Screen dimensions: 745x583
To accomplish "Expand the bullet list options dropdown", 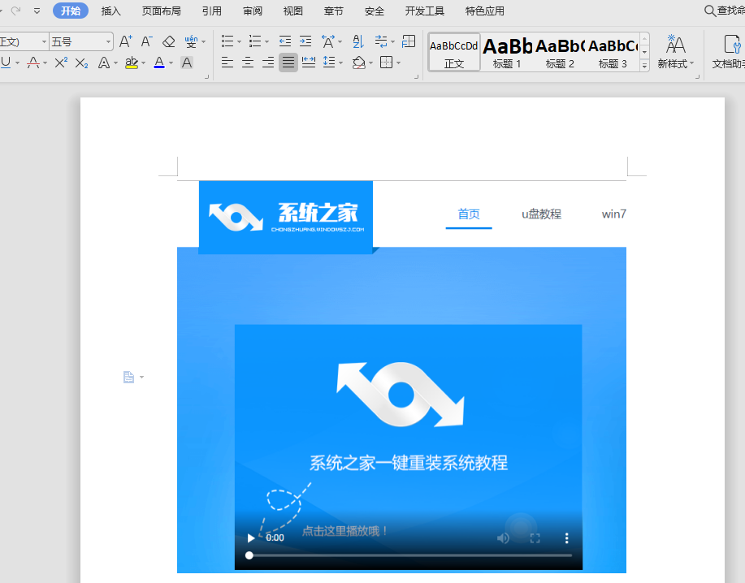I will (238, 41).
